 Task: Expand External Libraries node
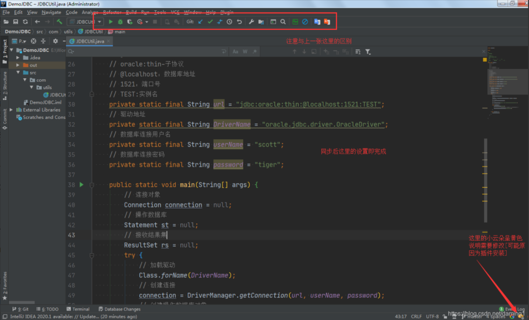11,110
